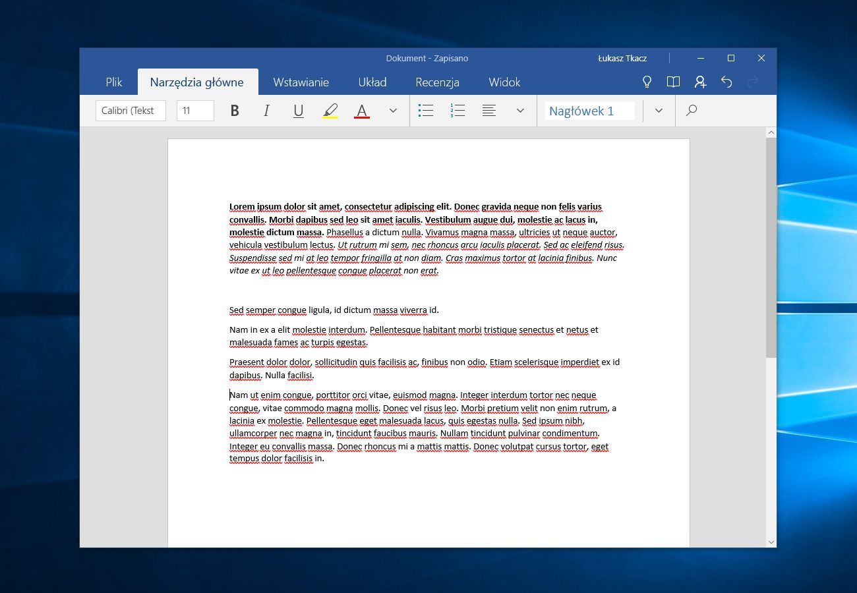The height and width of the screenshot is (593, 857).
Task: Insert a bulleted list
Action: (x=426, y=111)
